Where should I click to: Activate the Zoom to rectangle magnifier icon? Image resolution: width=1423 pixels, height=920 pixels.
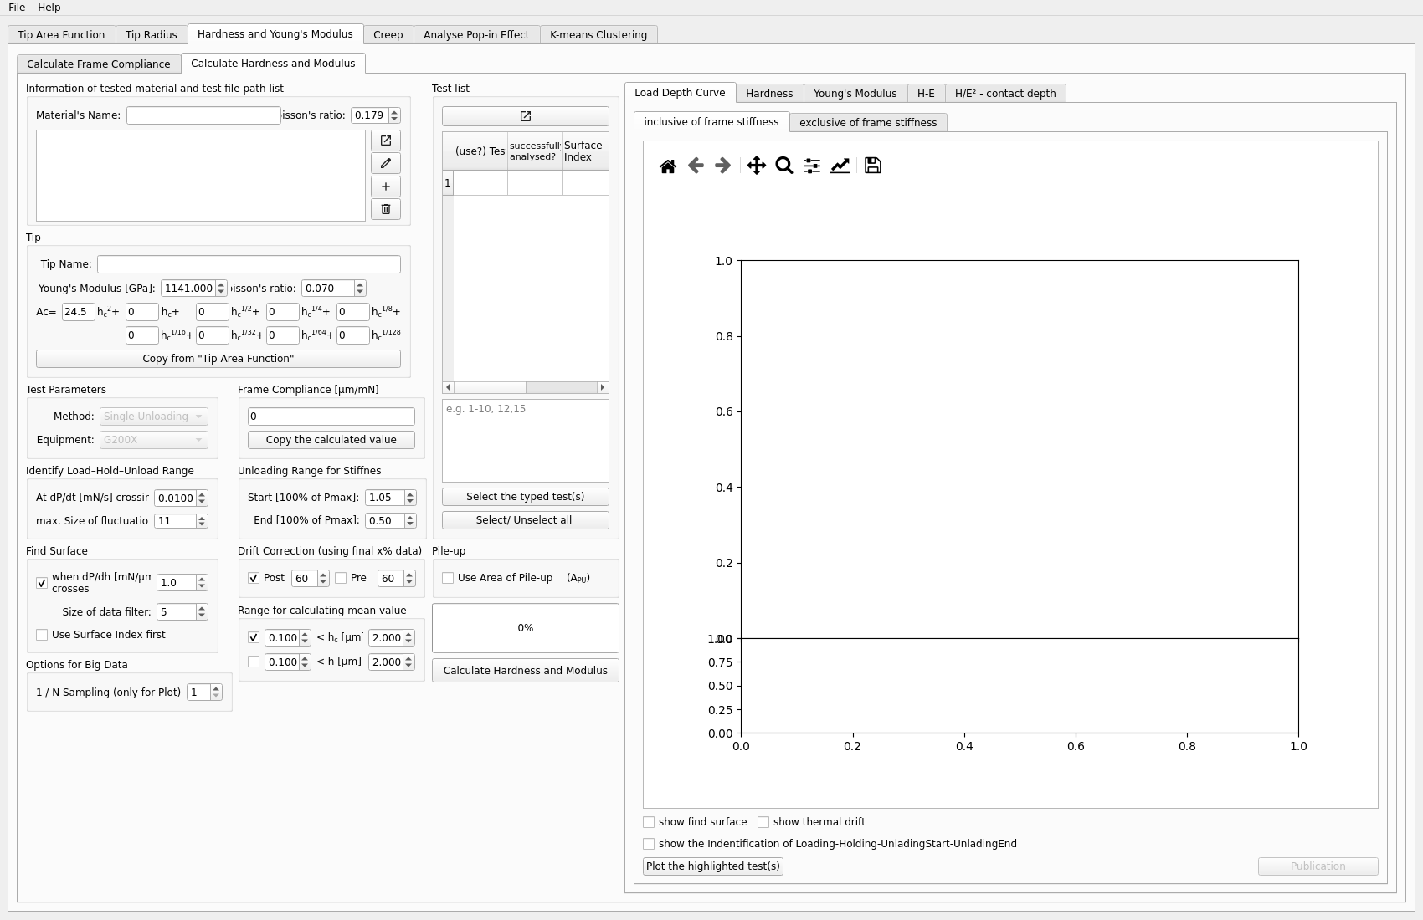(783, 166)
